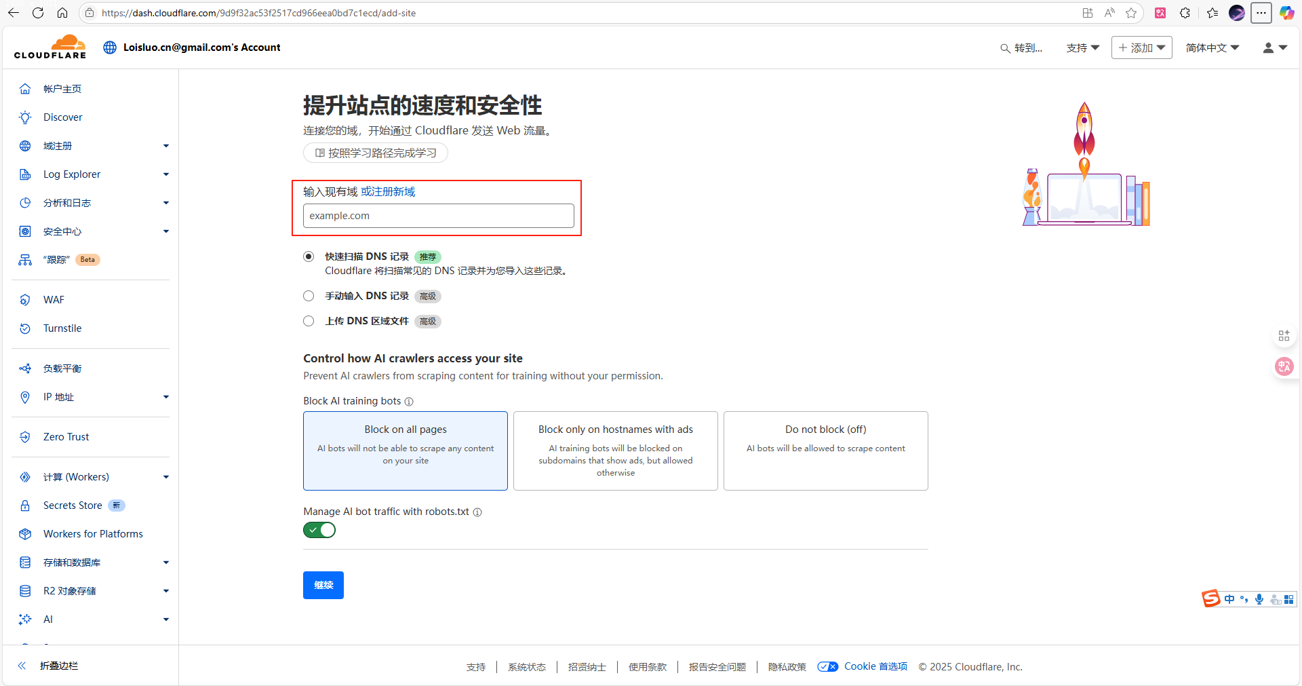Reload the page with refresh icon
The height and width of the screenshot is (686, 1302).
click(x=38, y=13)
